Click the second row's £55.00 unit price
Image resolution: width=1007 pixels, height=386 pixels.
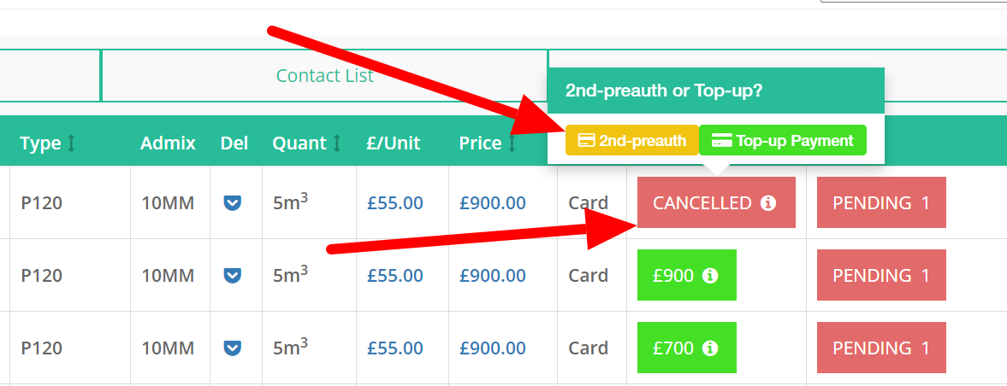coord(394,276)
